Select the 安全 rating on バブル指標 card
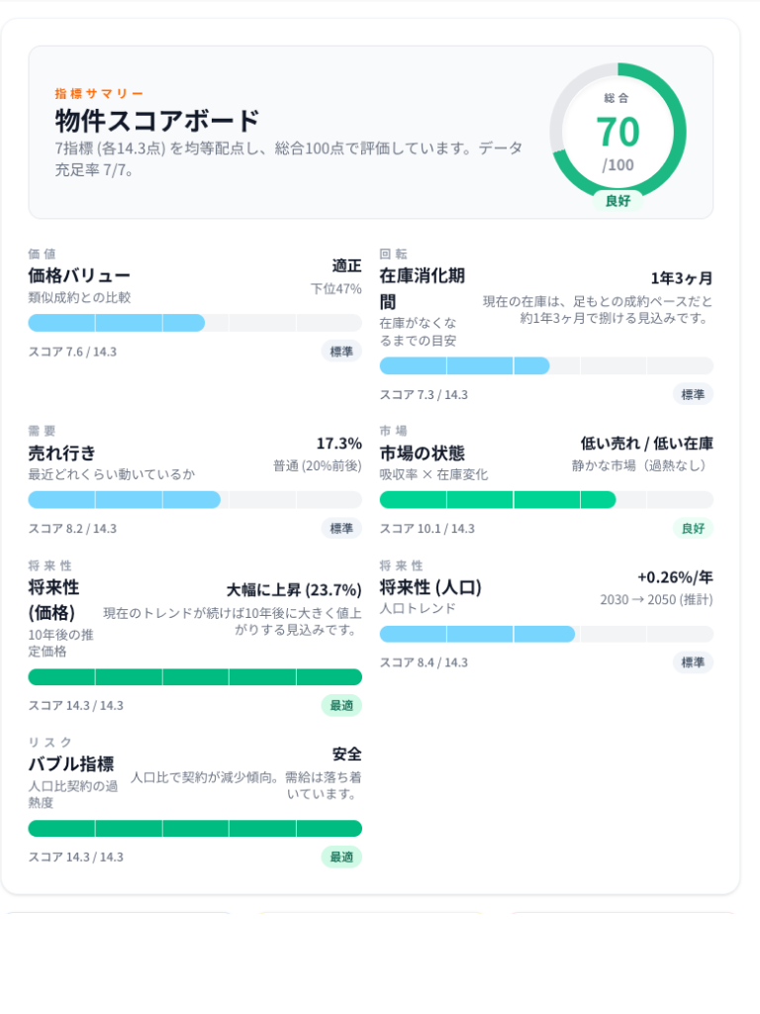Screen dimensions: 760x1014 (x=347, y=754)
